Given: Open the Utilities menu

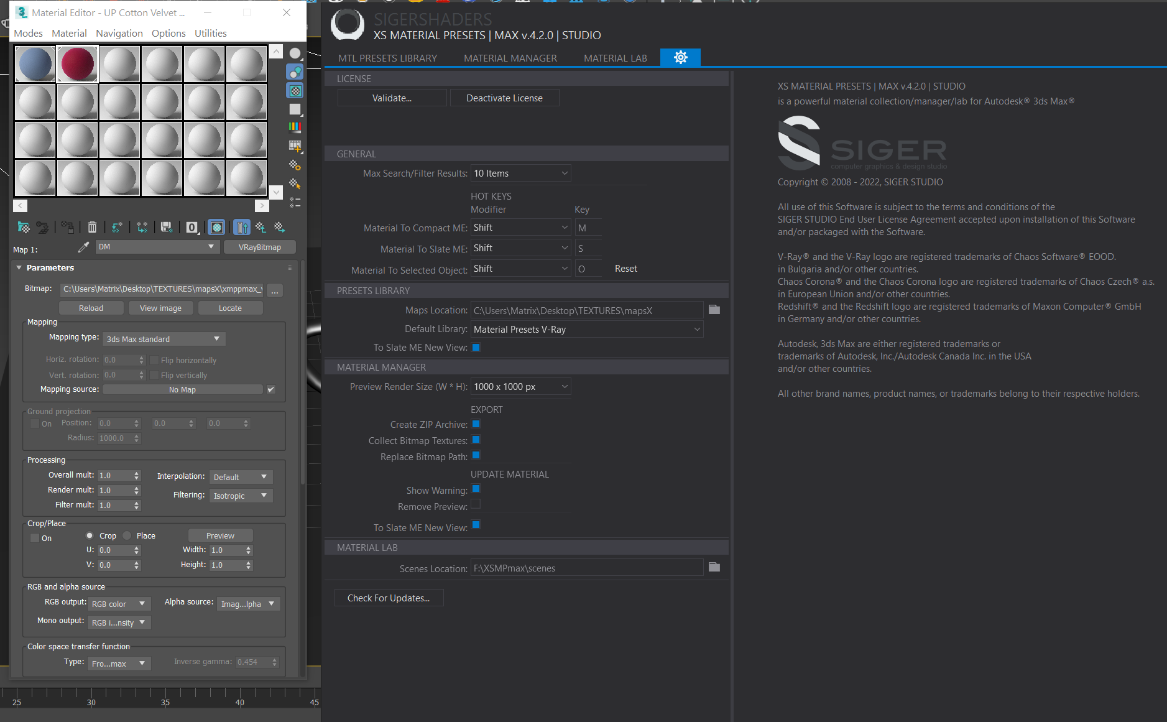Looking at the screenshot, I should (x=210, y=33).
